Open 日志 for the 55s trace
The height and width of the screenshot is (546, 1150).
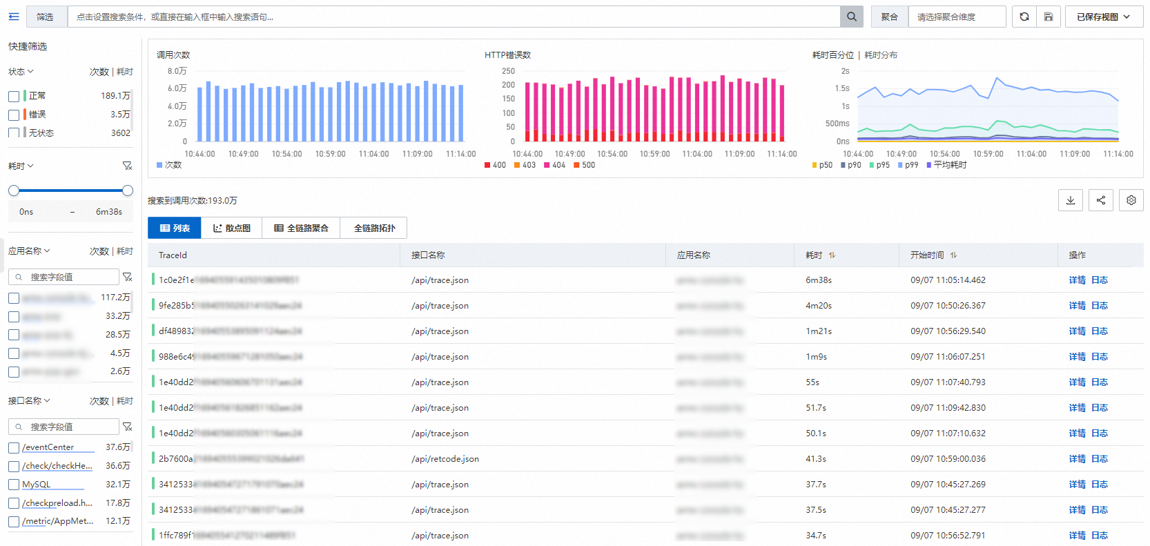(1100, 382)
